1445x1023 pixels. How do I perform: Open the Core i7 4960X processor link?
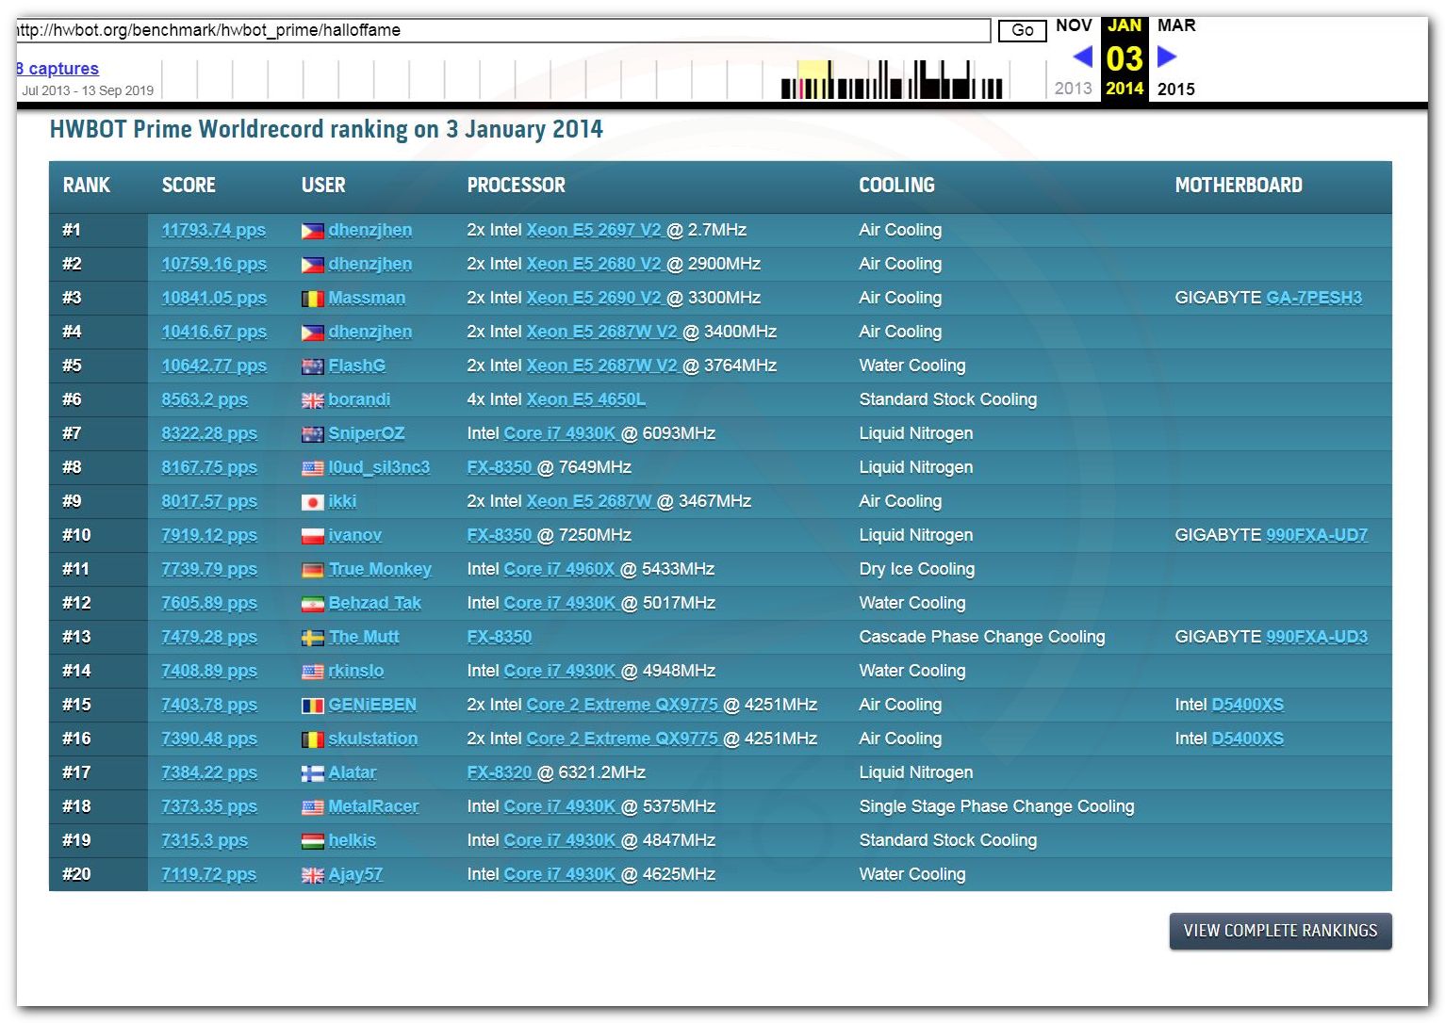point(560,569)
